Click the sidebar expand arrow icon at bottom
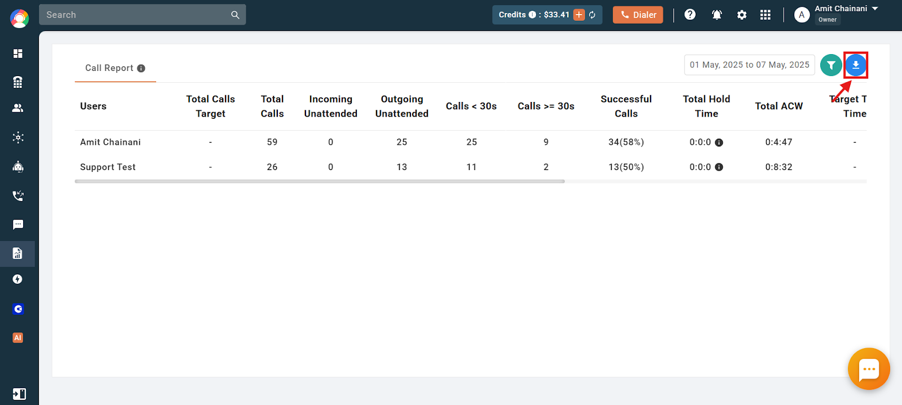Viewport: 902px width, 405px height. tap(19, 394)
